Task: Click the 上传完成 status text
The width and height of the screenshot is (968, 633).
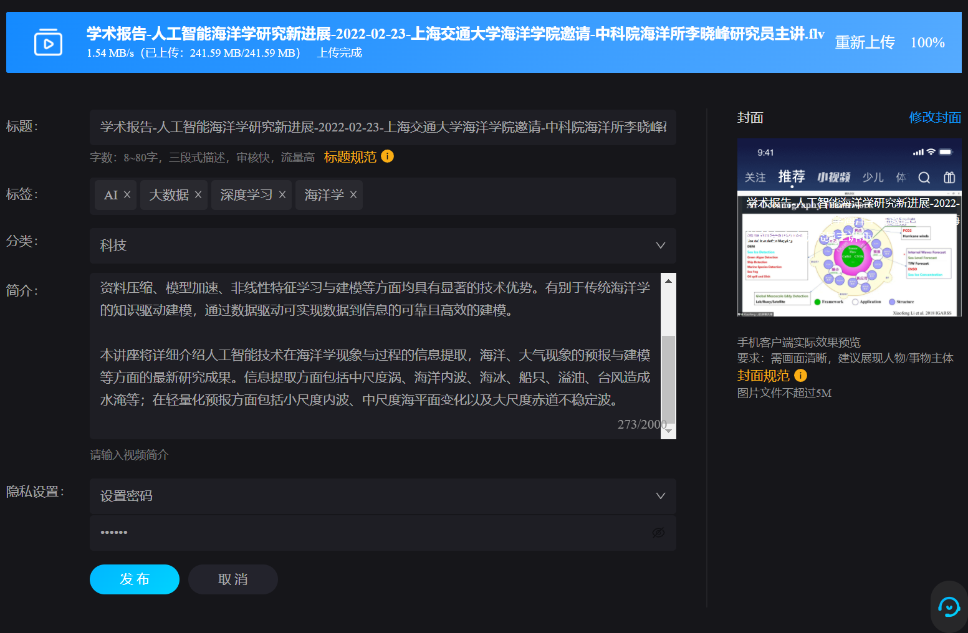Action: click(340, 53)
